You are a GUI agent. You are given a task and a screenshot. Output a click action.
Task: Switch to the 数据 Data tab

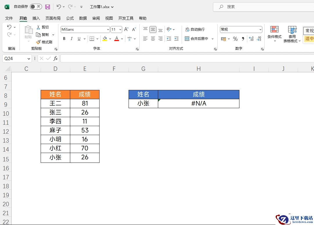pos(83,18)
